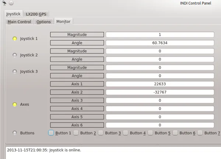Screen dimensions: 221x159
Task: Click the Axis 5 value field
Action: coord(160,117)
